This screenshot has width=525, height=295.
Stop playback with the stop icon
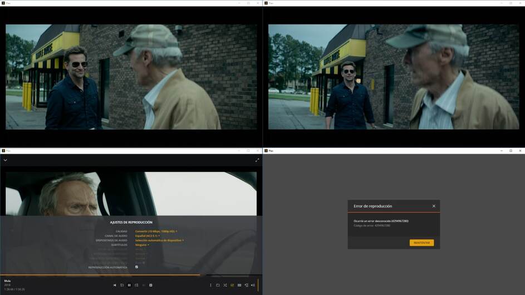tap(151, 285)
